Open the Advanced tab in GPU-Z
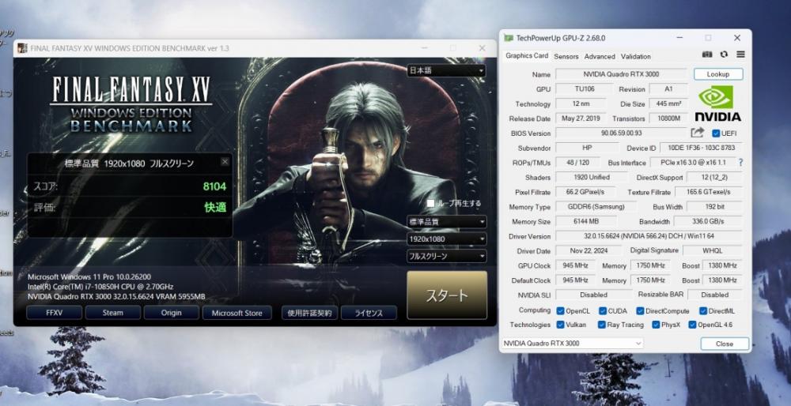The height and width of the screenshot is (406, 791). click(599, 57)
